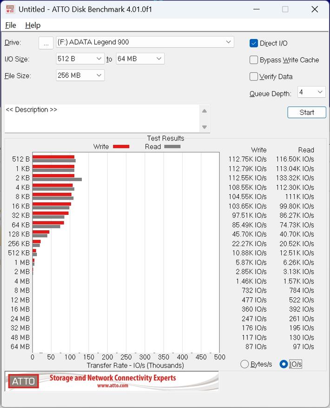Open the File menu

click(x=11, y=25)
